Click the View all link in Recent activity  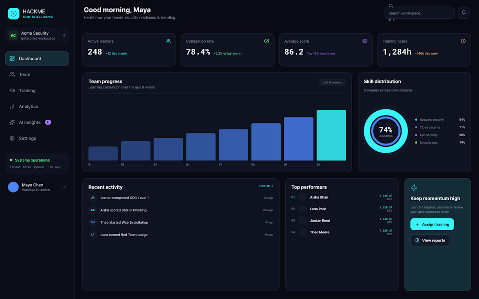coord(266,186)
